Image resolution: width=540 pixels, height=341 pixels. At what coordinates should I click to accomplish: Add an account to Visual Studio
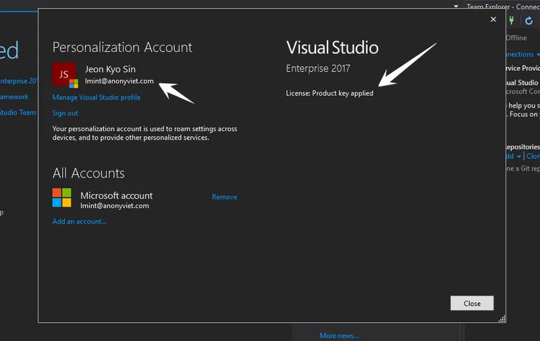click(x=80, y=221)
